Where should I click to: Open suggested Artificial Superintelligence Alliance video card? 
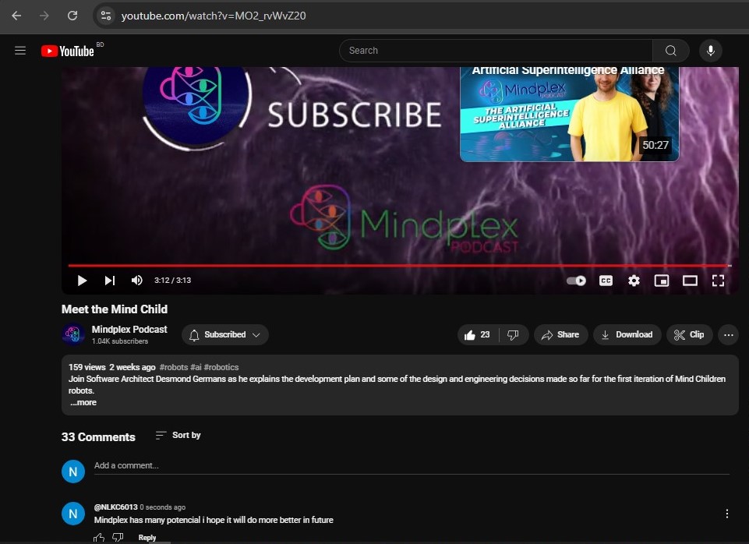(569, 114)
